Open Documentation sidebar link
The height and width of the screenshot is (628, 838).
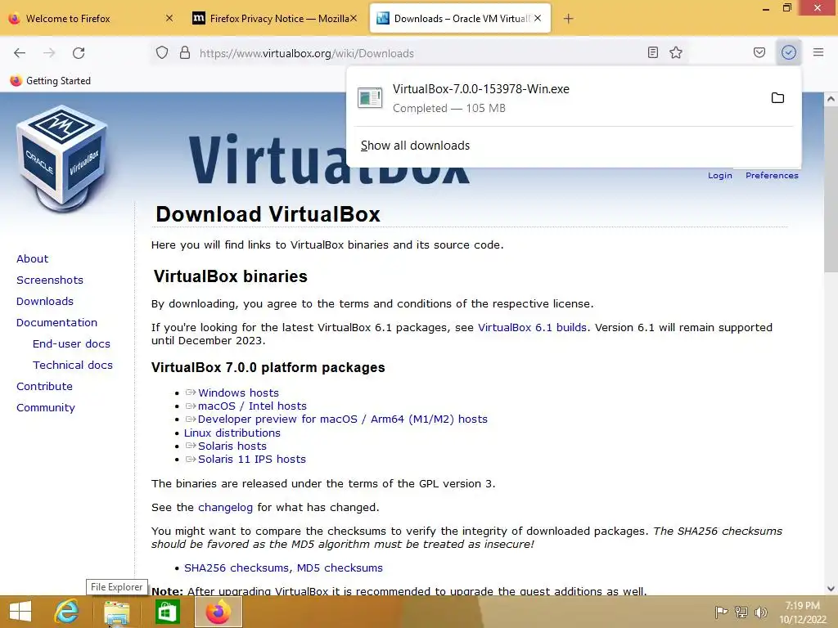(56, 323)
